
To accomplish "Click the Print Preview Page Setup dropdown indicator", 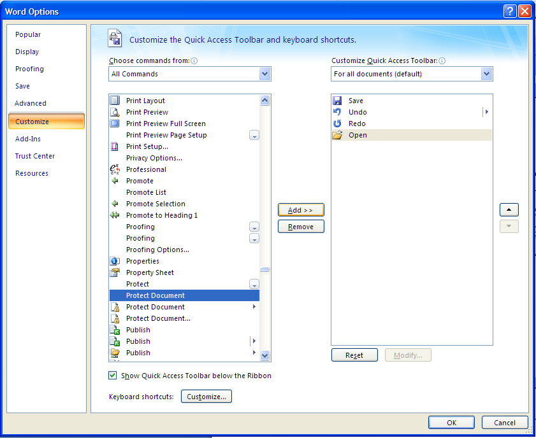I will 254,135.
